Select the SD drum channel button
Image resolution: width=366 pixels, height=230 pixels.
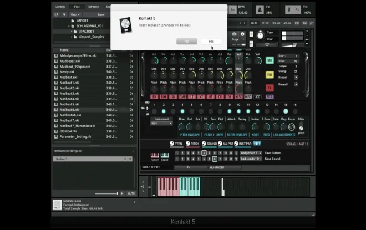tap(173, 97)
